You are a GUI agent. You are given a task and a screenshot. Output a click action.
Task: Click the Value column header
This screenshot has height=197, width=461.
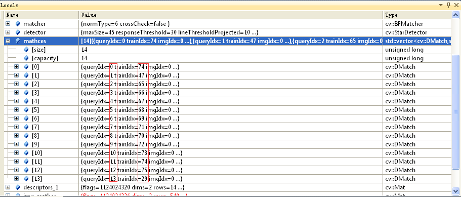tap(231, 15)
